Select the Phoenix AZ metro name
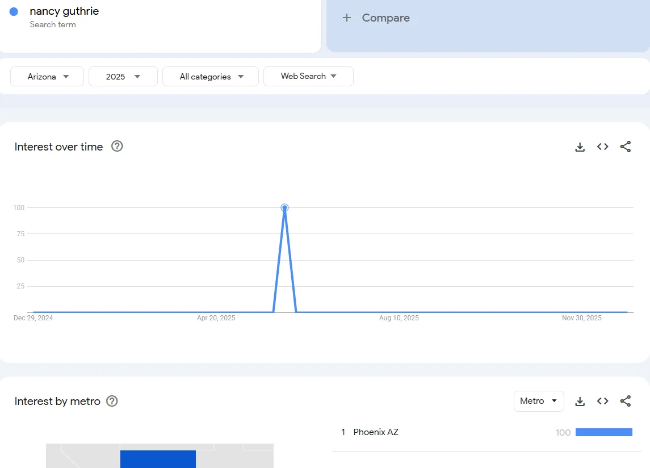650x468 pixels. pyautogui.click(x=376, y=432)
